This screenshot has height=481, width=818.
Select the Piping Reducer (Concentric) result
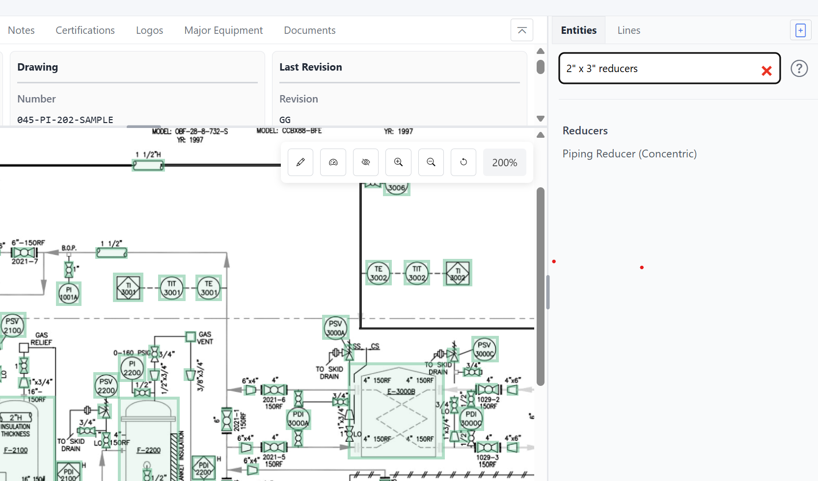click(629, 153)
